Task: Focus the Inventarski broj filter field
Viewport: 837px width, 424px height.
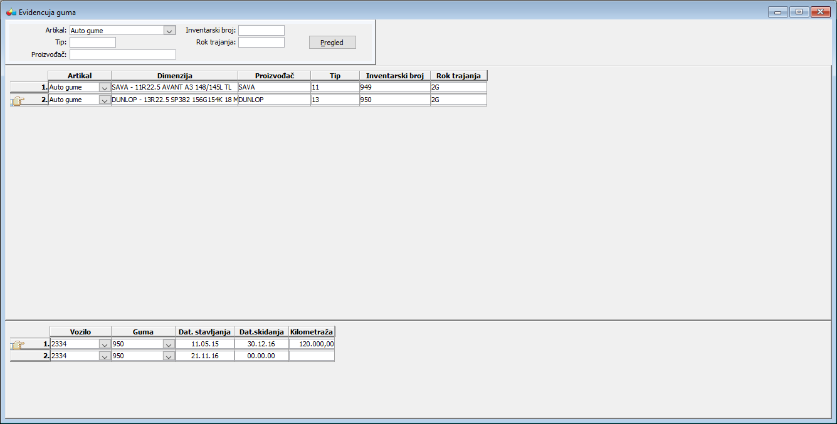Action: tap(261, 30)
